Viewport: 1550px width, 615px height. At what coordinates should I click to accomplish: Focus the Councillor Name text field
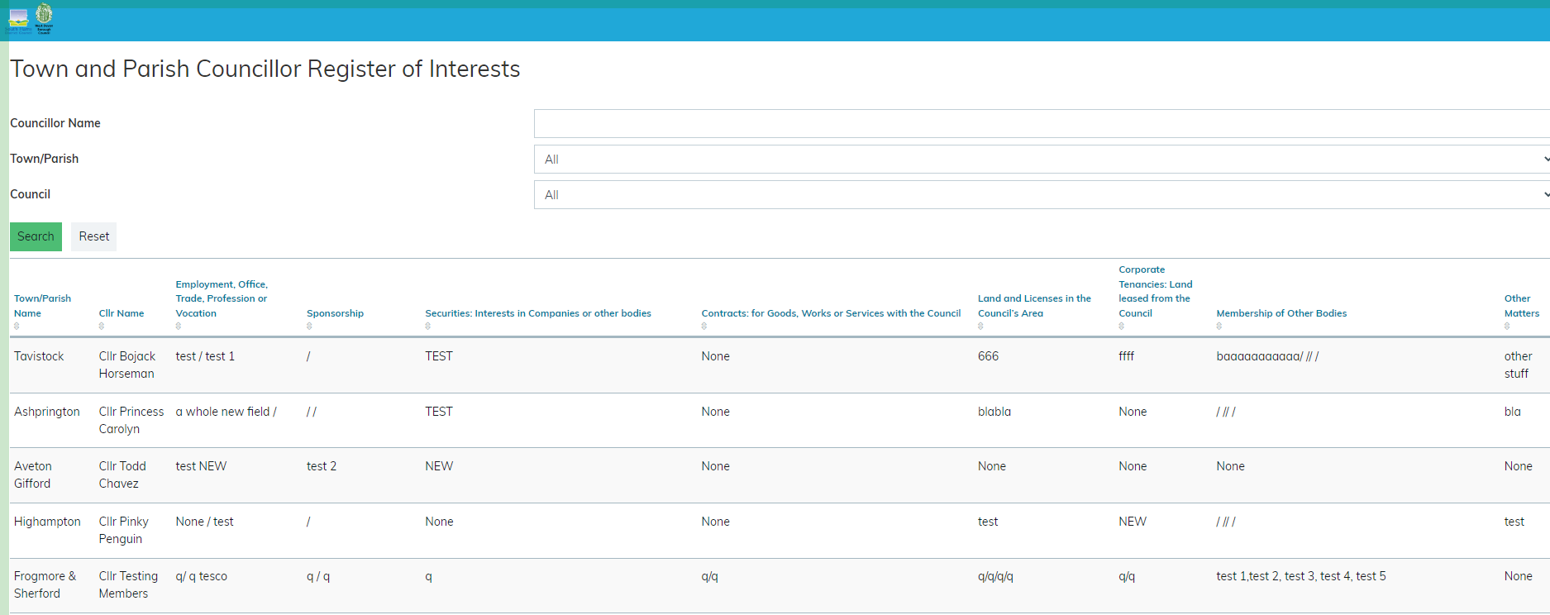(x=1042, y=124)
